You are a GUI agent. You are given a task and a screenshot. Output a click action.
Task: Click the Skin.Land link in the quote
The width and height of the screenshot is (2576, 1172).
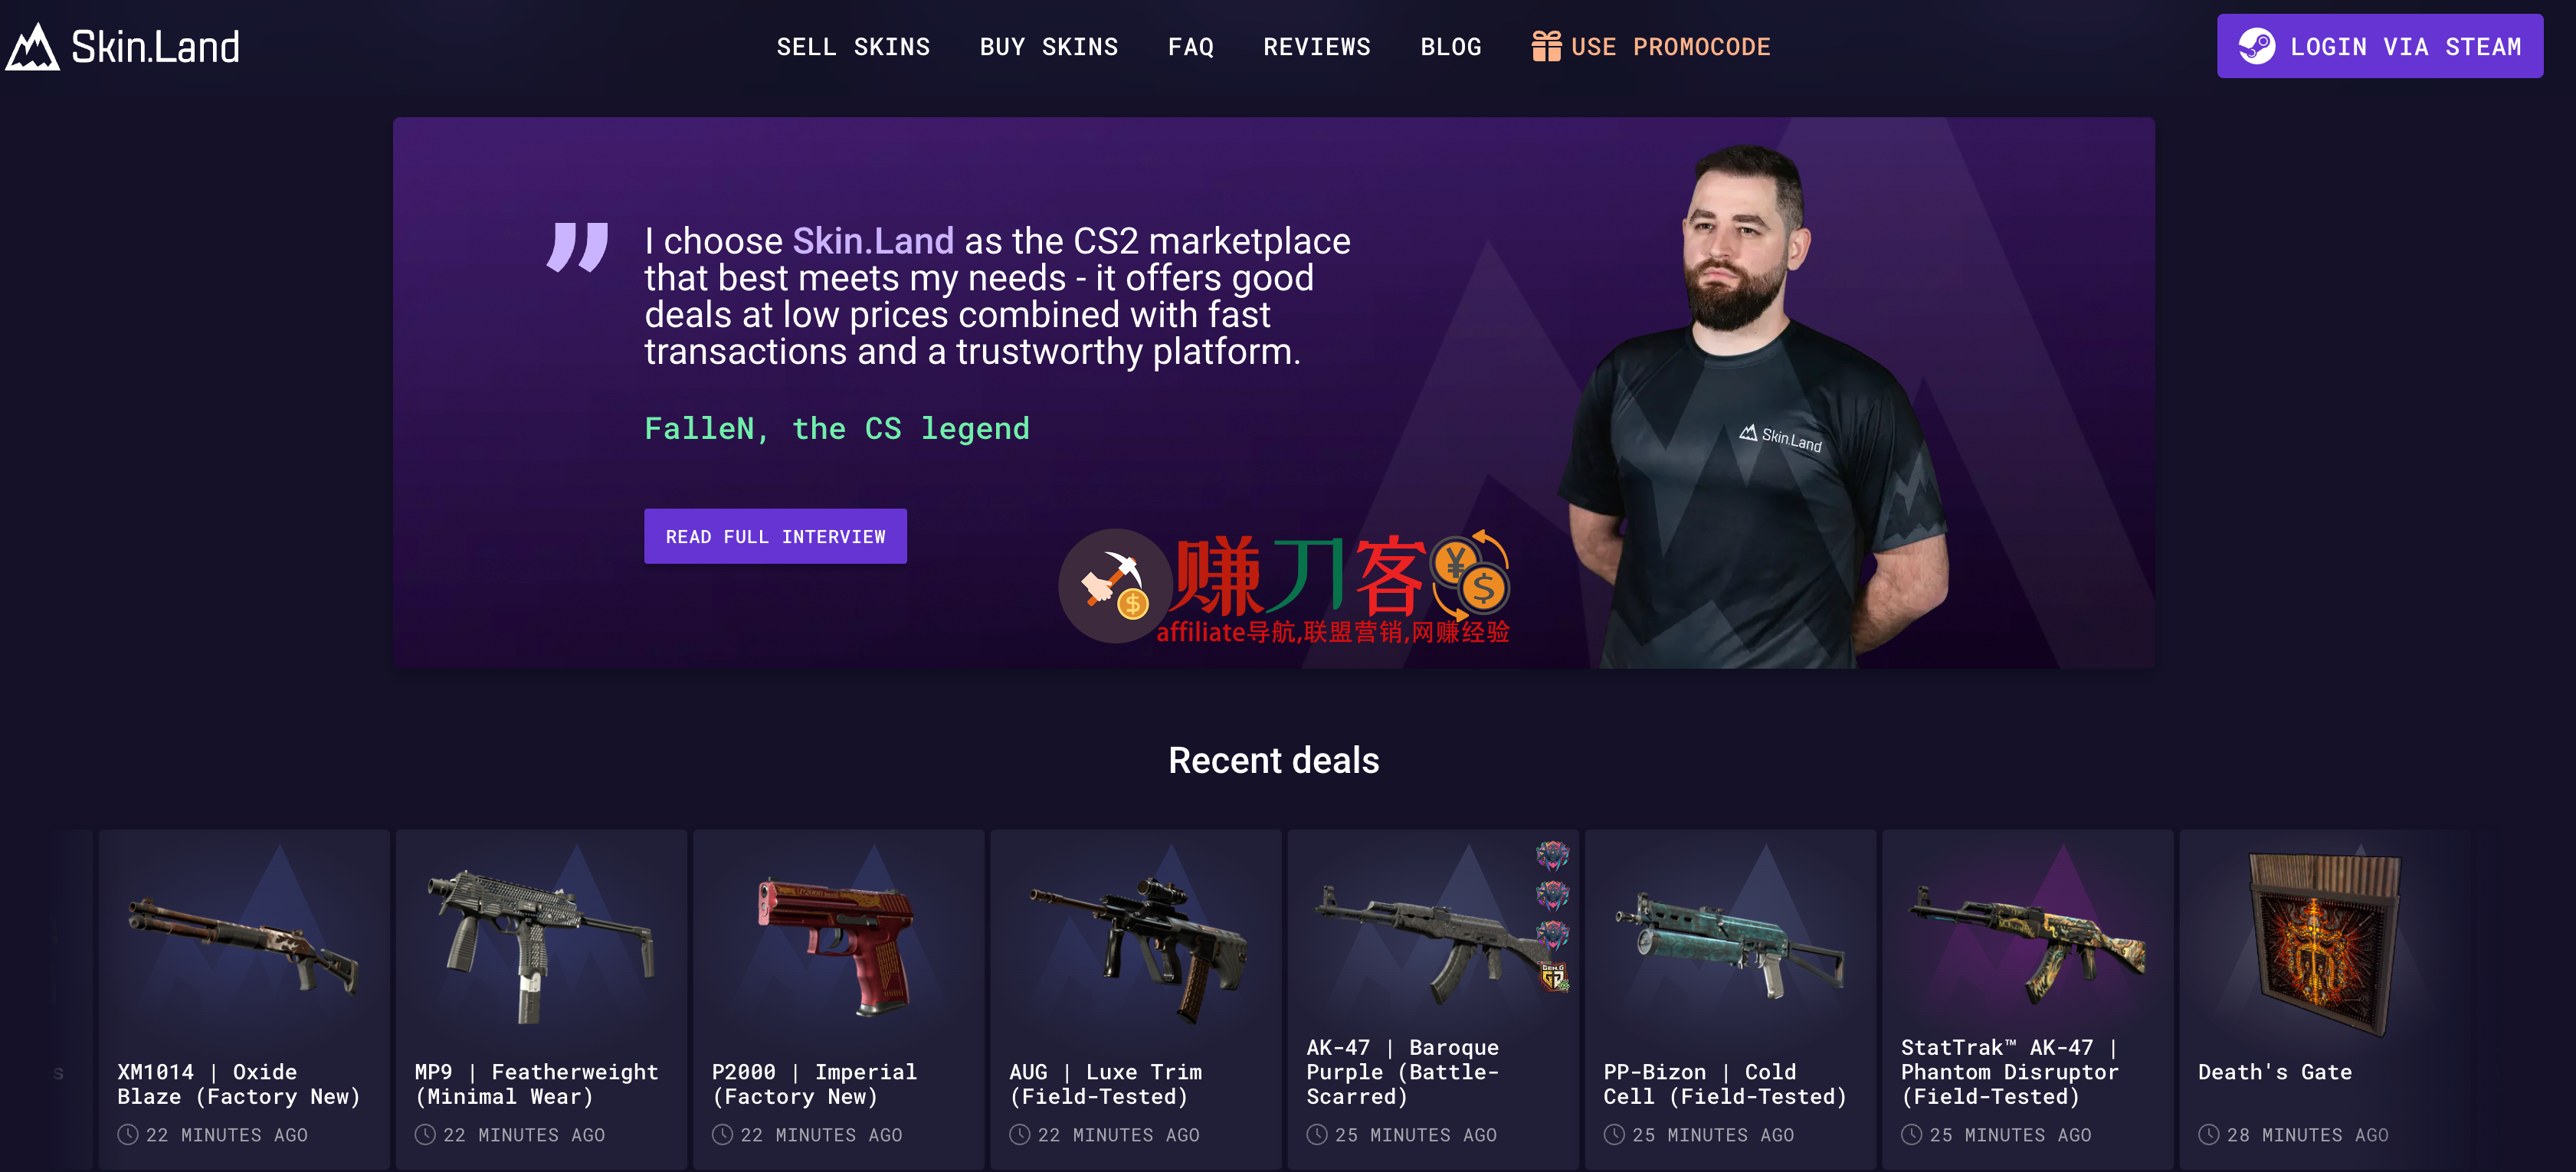(x=873, y=241)
